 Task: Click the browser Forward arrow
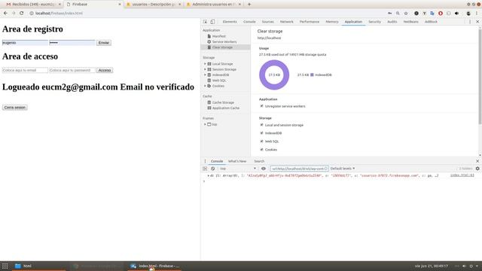pyautogui.click(x=14, y=14)
